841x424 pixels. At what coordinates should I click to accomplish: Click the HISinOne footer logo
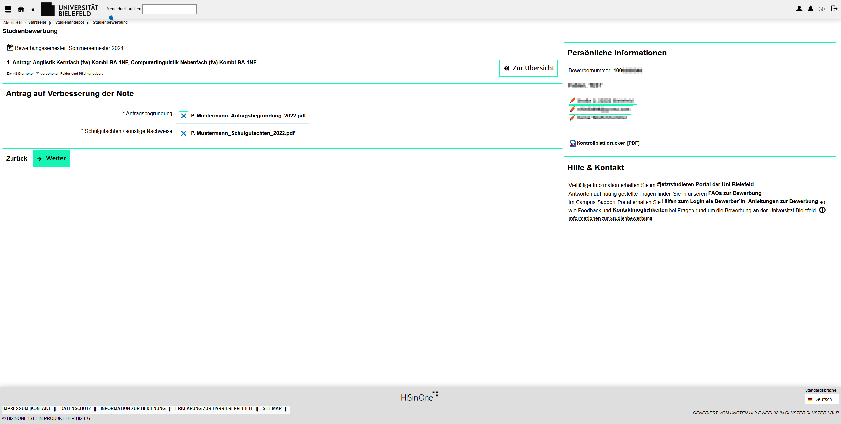[420, 396]
